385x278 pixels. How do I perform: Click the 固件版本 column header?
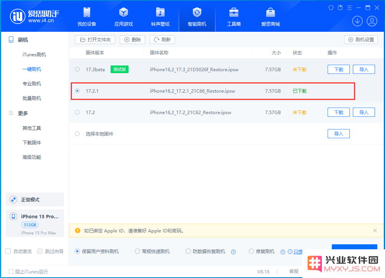click(x=95, y=53)
